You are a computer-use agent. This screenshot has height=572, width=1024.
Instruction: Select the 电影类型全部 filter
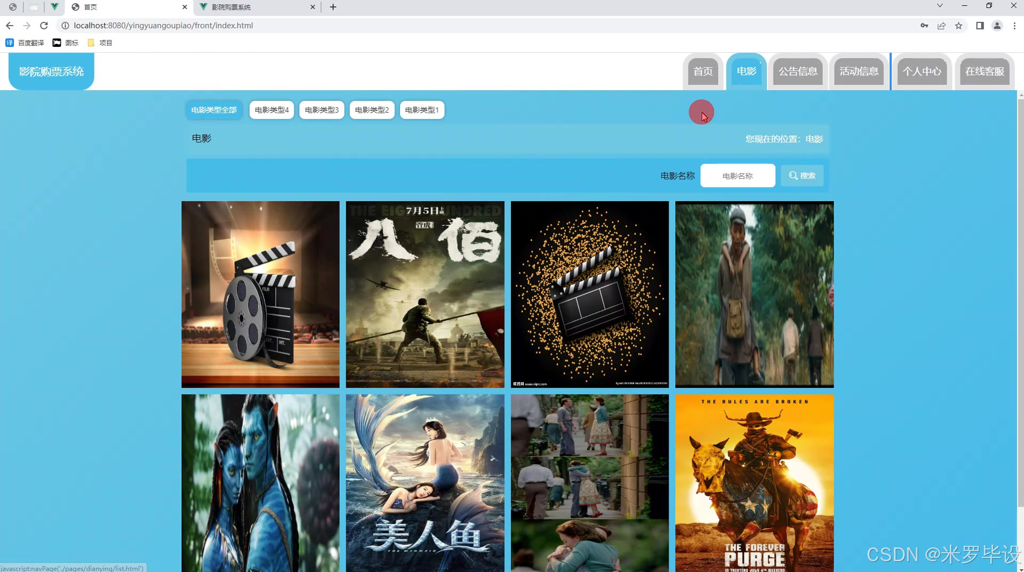tap(214, 110)
